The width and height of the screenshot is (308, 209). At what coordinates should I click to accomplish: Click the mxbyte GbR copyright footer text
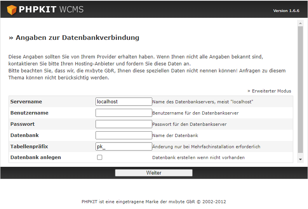(154, 202)
